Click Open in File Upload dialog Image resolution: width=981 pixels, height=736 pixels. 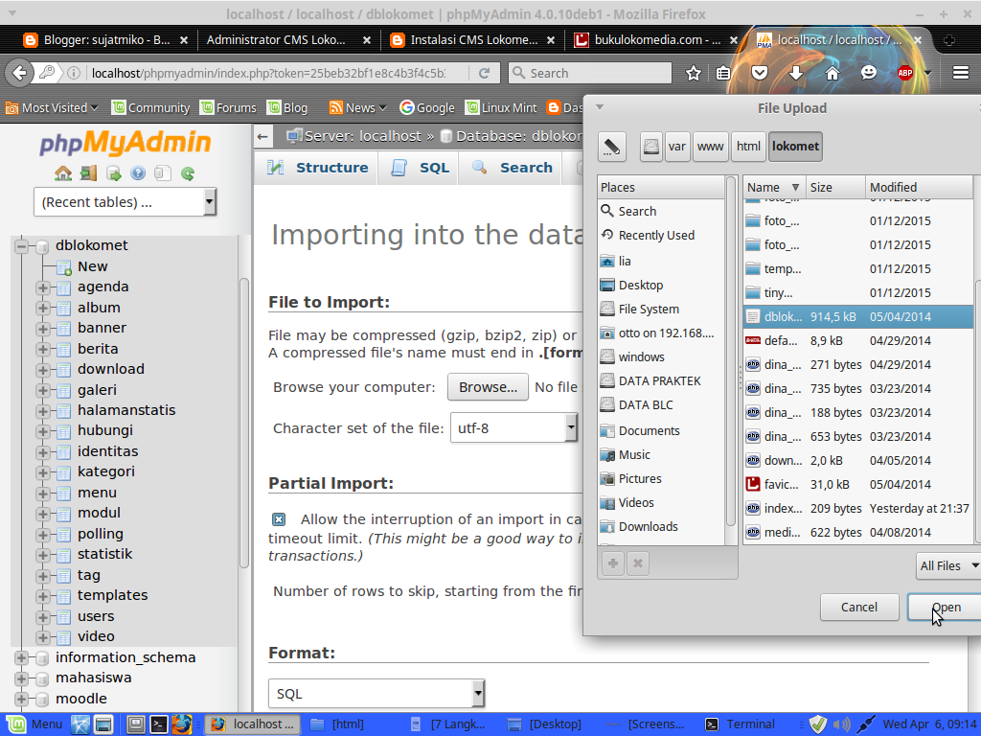[x=946, y=607]
